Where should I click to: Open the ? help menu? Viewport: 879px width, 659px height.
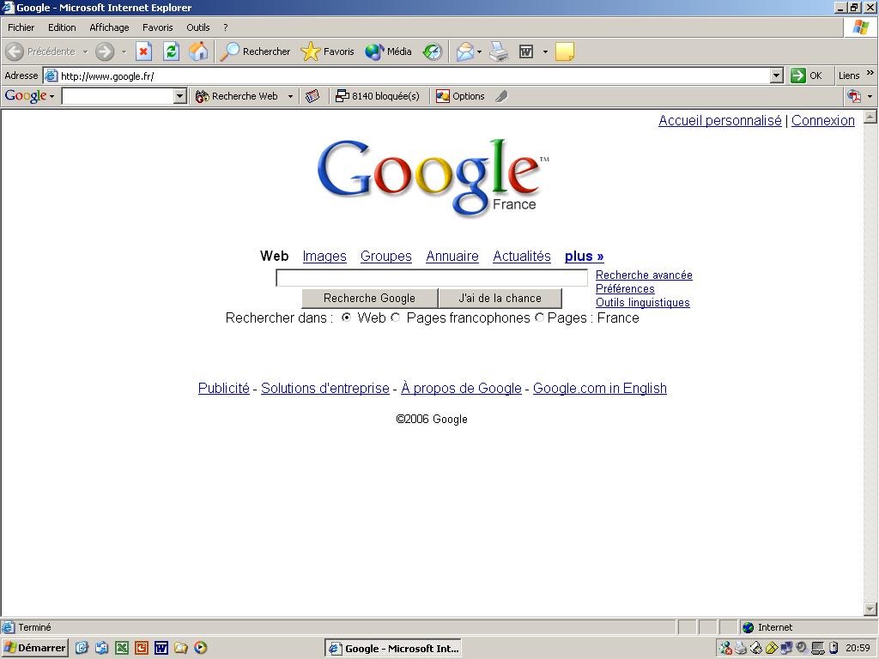coord(226,27)
